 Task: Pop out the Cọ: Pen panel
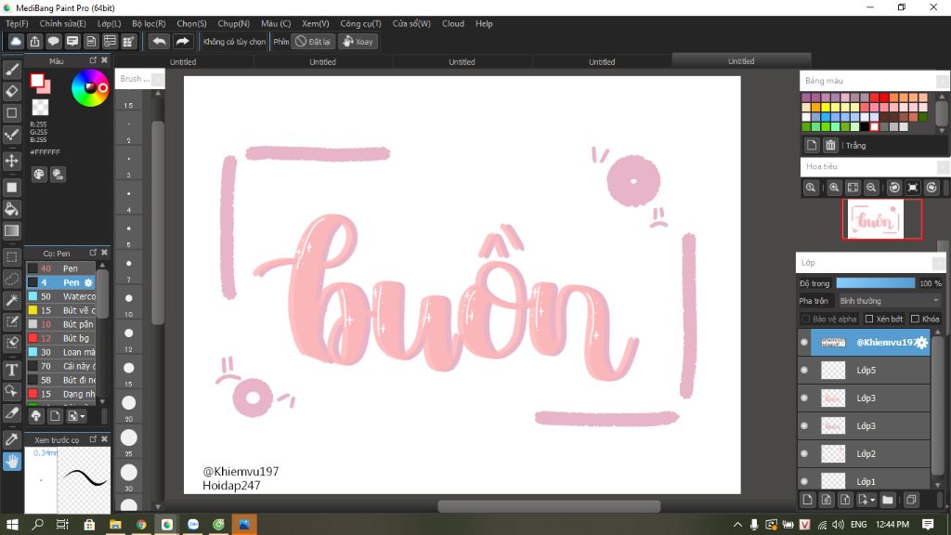click(x=93, y=253)
